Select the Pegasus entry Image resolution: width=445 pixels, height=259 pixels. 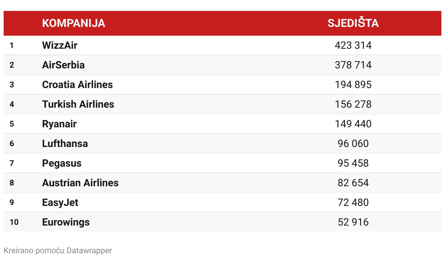pos(62,163)
